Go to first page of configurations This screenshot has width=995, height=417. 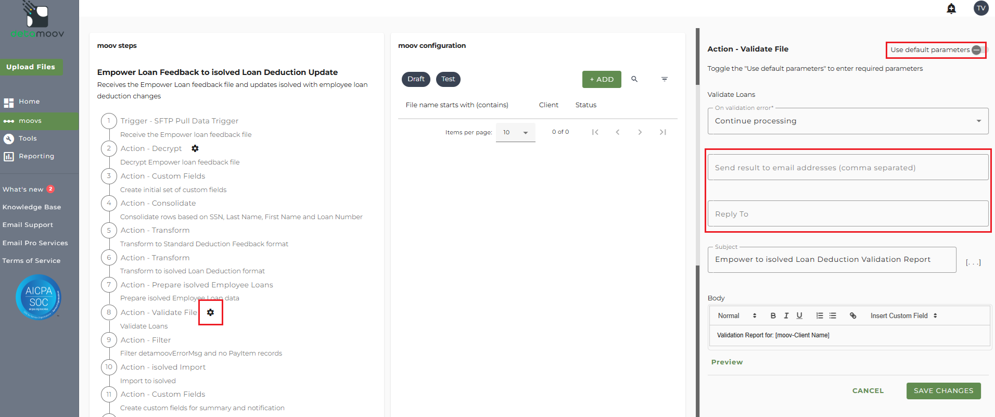click(x=595, y=132)
